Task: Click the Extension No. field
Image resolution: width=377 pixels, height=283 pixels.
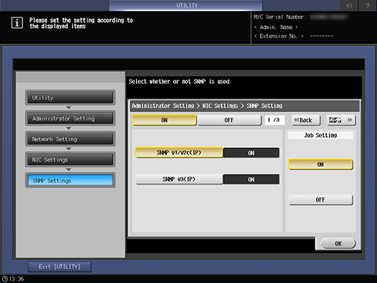Action: click(x=294, y=36)
